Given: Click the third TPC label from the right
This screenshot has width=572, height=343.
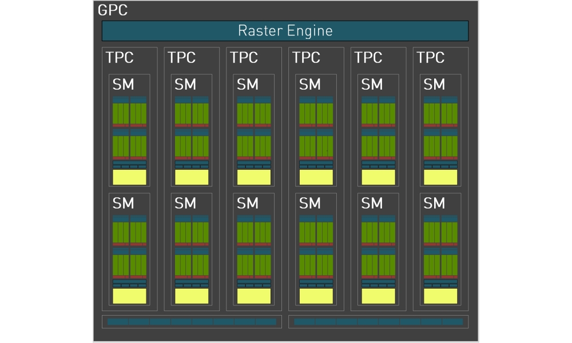Looking at the screenshot, I should [x=306, y=58].
